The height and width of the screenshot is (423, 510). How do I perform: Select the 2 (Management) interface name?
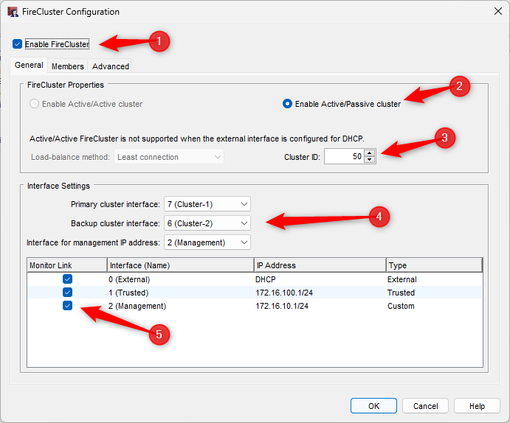[x=137, y=306]
